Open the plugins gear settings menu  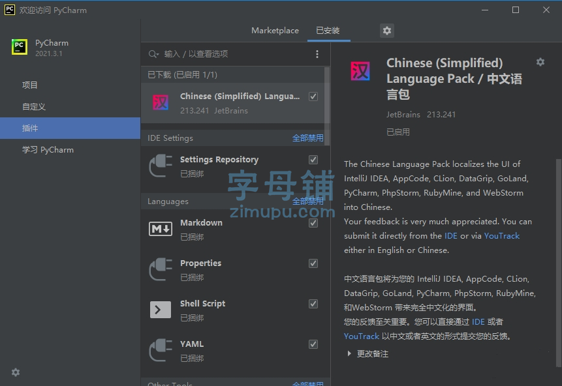386,31
